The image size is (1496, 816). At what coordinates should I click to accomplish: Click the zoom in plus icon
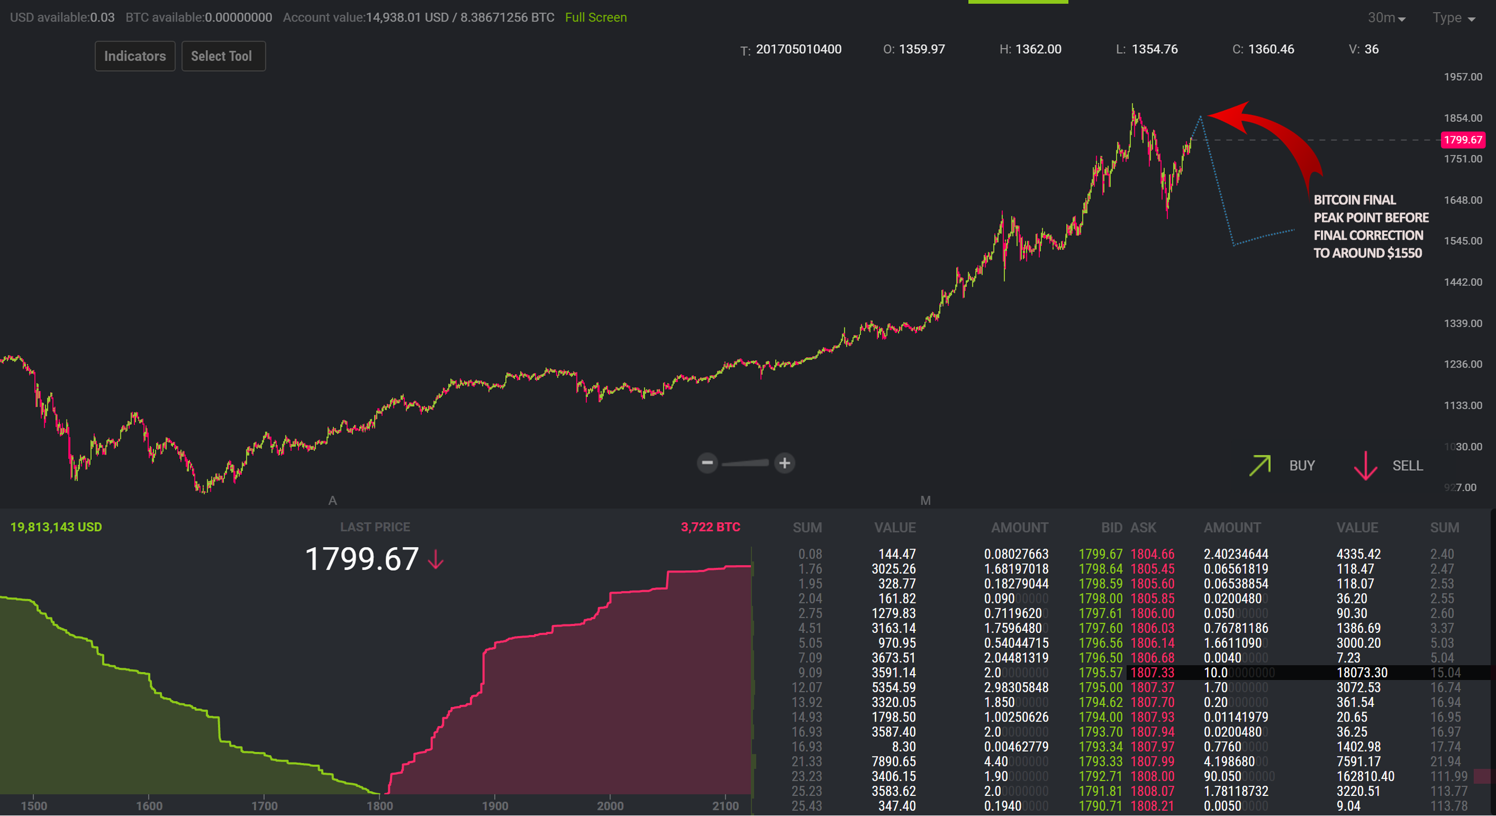[785, 463]
